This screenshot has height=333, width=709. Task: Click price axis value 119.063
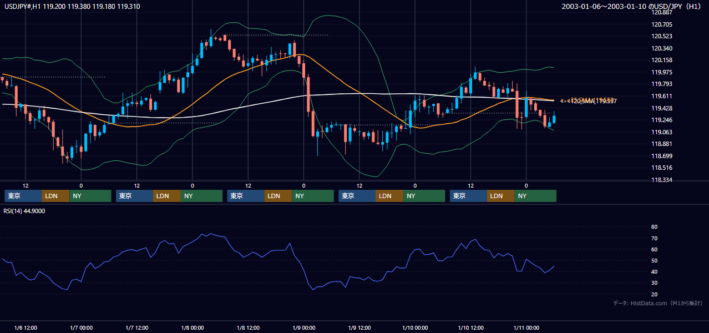[662, 132]
